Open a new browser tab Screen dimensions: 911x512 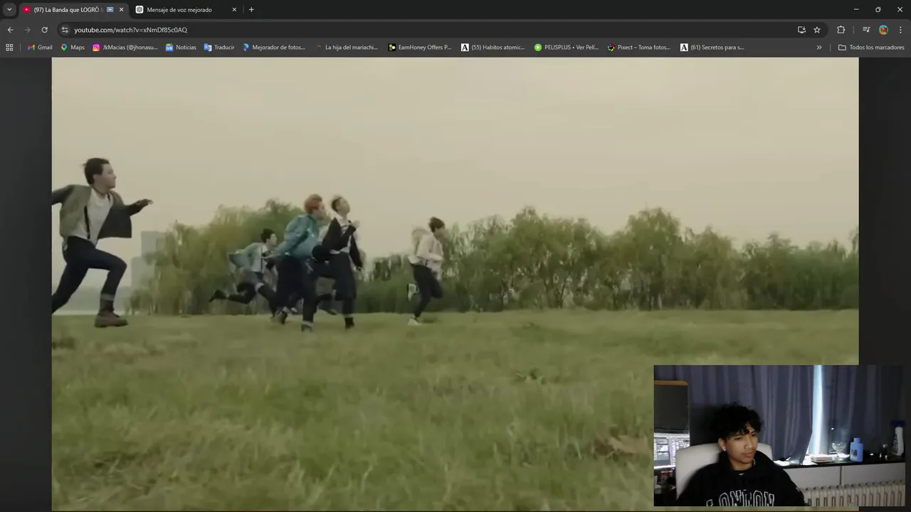[x=251, y=10]
